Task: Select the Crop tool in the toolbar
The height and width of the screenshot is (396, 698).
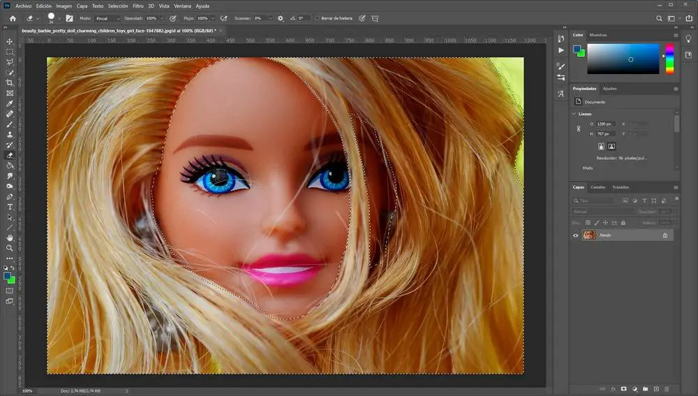Action: pyautogui.click(x=10, y=82)
